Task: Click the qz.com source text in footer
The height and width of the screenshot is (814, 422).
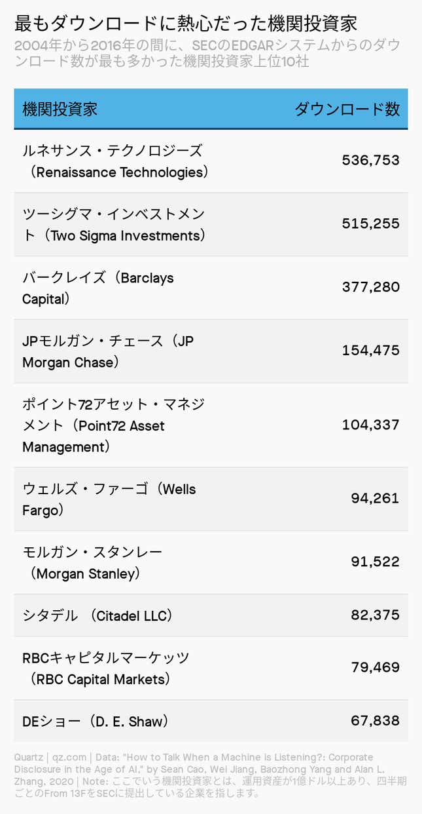Action: click(72, 757)
